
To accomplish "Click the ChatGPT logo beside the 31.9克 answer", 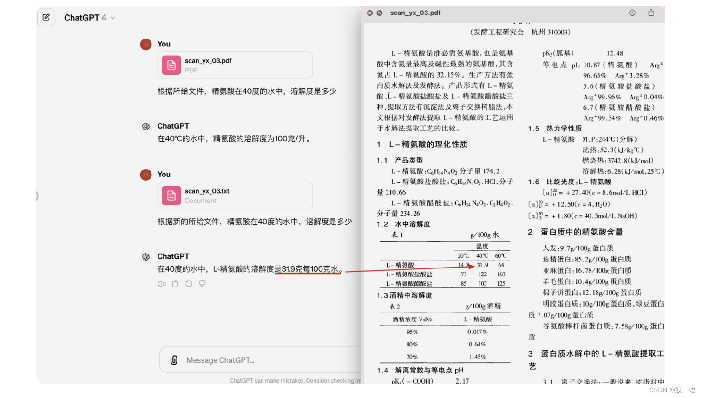I will (146, 257).
